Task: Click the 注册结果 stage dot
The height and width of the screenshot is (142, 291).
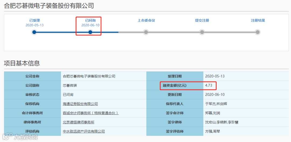Action: (x=257, y=32)
